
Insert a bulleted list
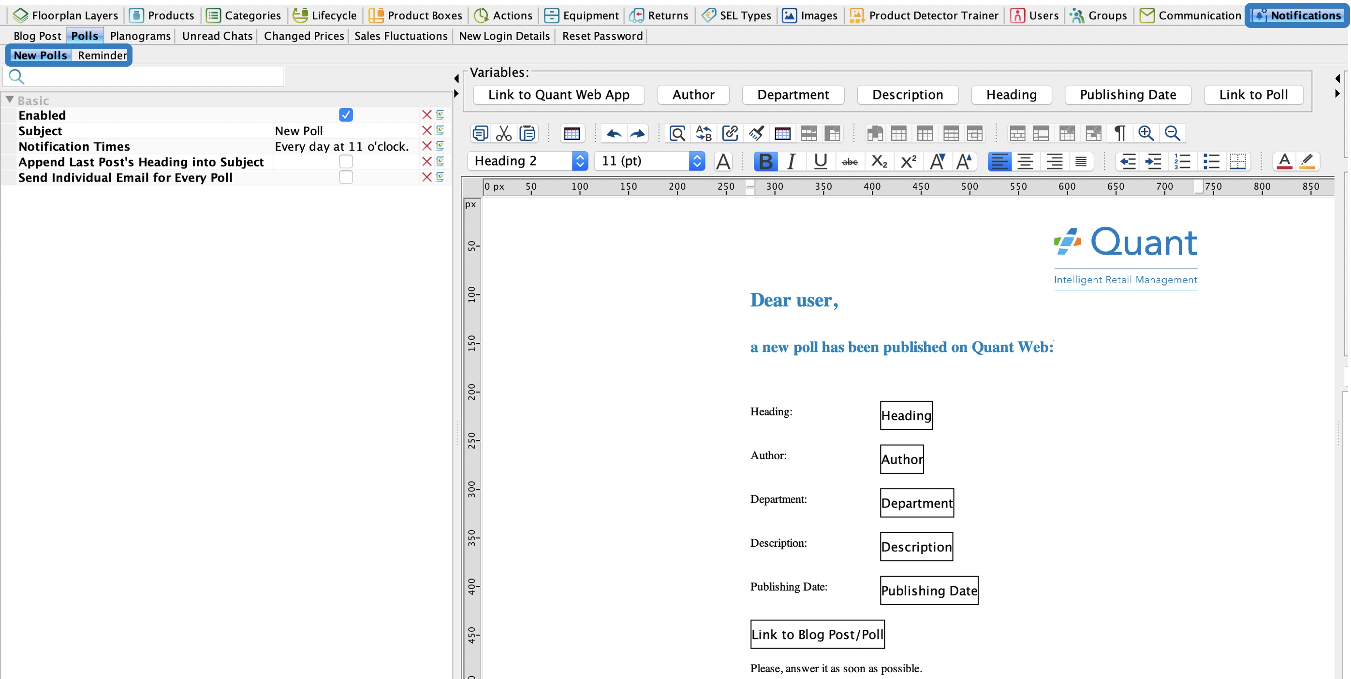click(1211, 161)
